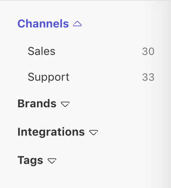Open the Support conversations filter
Image resolution: width=171 pixels, height=188 pixels.
91,77
